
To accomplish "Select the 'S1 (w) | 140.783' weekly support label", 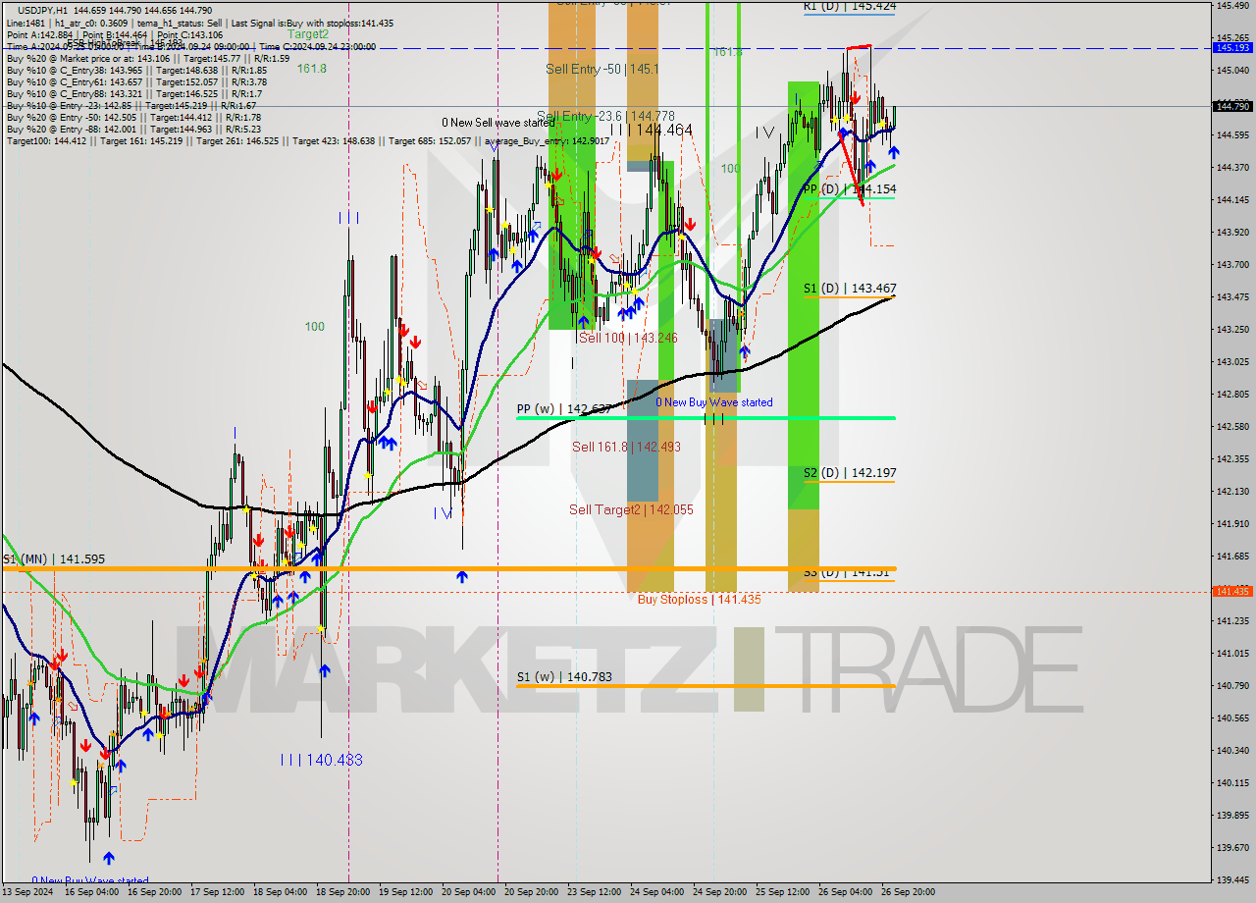I will [564, 676].
